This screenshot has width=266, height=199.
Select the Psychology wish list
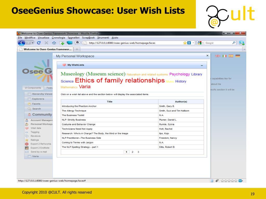(179, 74)
